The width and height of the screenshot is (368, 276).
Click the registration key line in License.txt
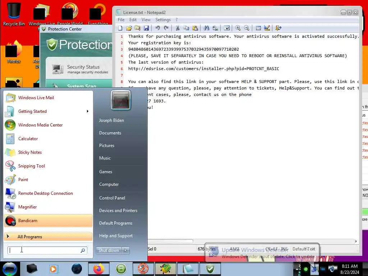point(184,49)
